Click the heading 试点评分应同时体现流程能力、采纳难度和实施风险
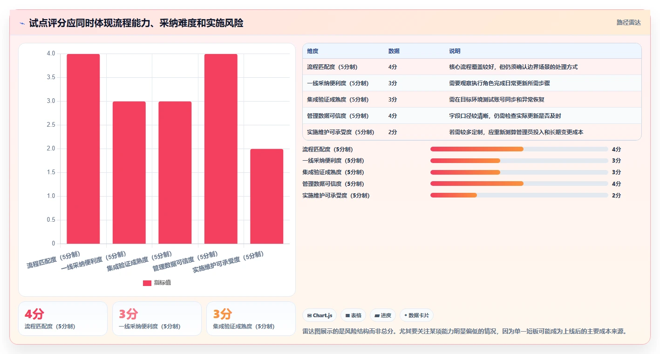 pyautogui.click(x=136, y=23)
